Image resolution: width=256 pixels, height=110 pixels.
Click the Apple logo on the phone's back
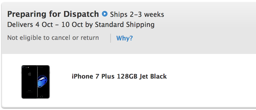(29, 74)
